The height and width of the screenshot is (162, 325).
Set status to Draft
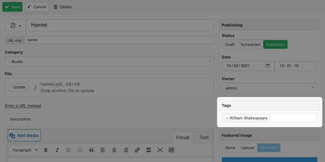(x=230, y=44)
